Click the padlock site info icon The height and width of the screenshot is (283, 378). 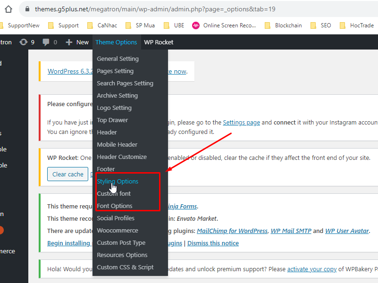(x=27, y=9)
